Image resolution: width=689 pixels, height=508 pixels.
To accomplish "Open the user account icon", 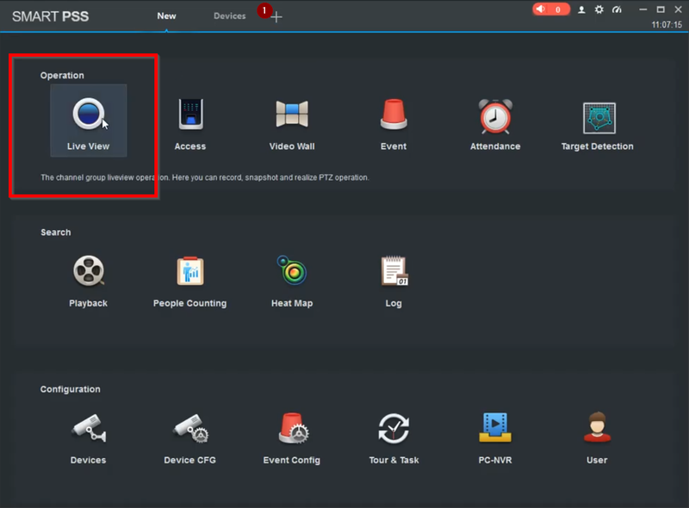I will [581, 9].
